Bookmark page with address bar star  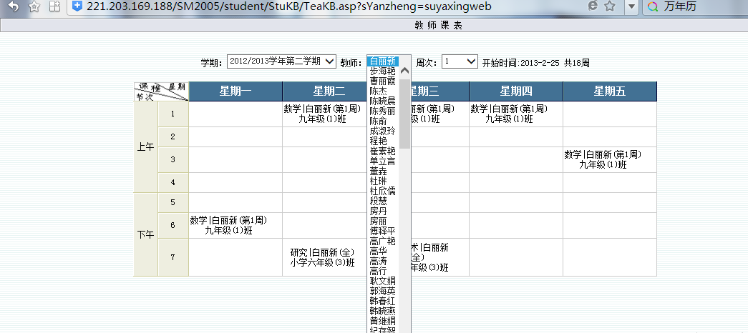pos(610,6)
